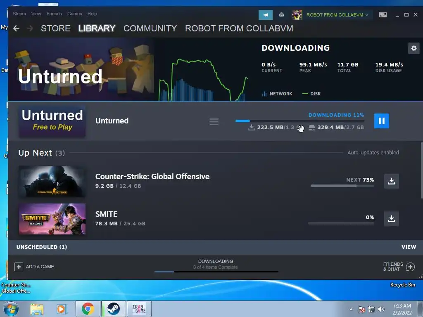
Task: Click the Up Next (3) heading
Action: point(41,153)
